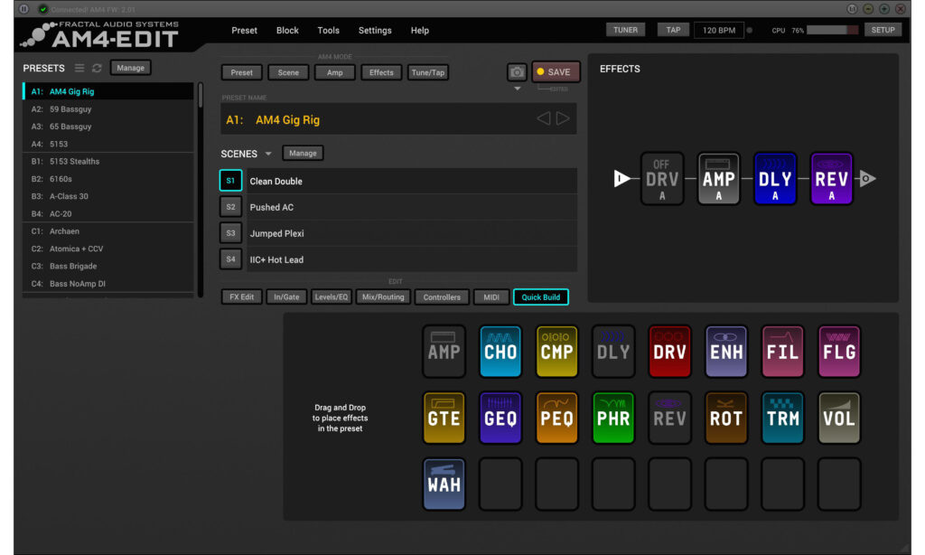This screenshot has height=555, width=925.
Task: Switch AM4 mode to Amp
Action: (x=334, y=72)
